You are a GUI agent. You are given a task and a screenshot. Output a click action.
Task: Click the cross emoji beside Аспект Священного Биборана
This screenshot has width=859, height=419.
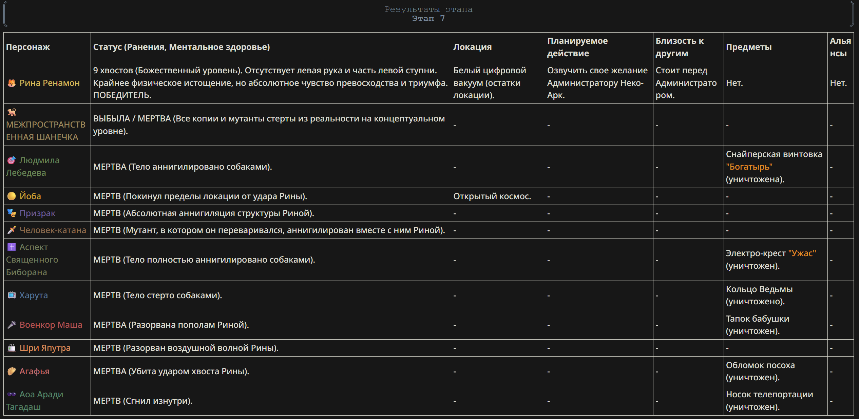pos(12,247)
